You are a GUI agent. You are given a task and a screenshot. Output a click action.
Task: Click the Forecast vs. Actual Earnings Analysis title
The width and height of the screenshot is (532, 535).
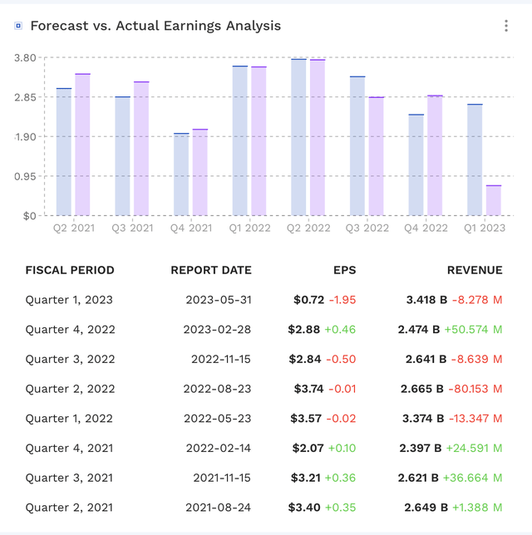click(155, 26)
